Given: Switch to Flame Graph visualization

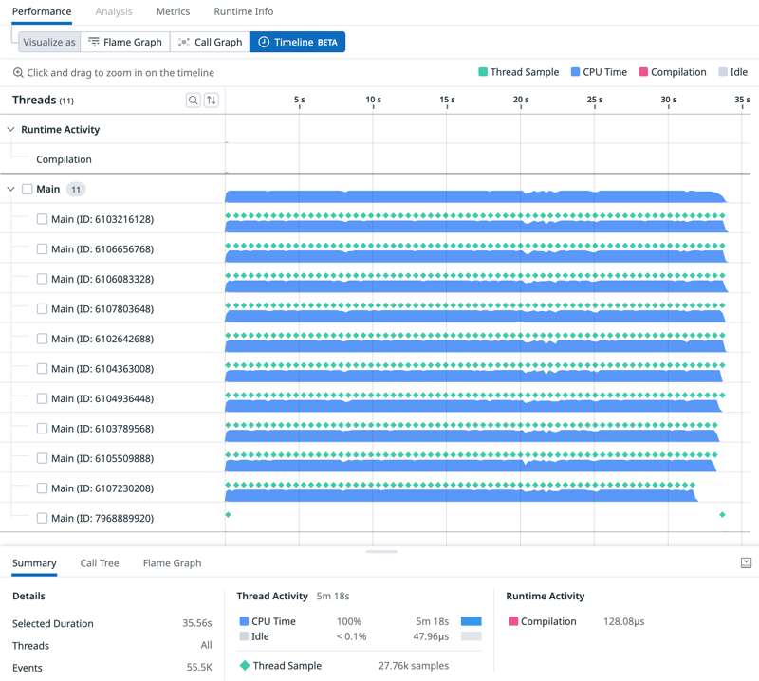Looking at the screenshot, I should [x=125, y=42].
